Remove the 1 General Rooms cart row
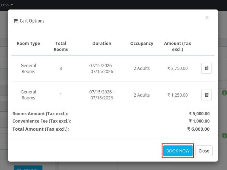The height and width of the screenshot is (170, 227). click(206, 95)
